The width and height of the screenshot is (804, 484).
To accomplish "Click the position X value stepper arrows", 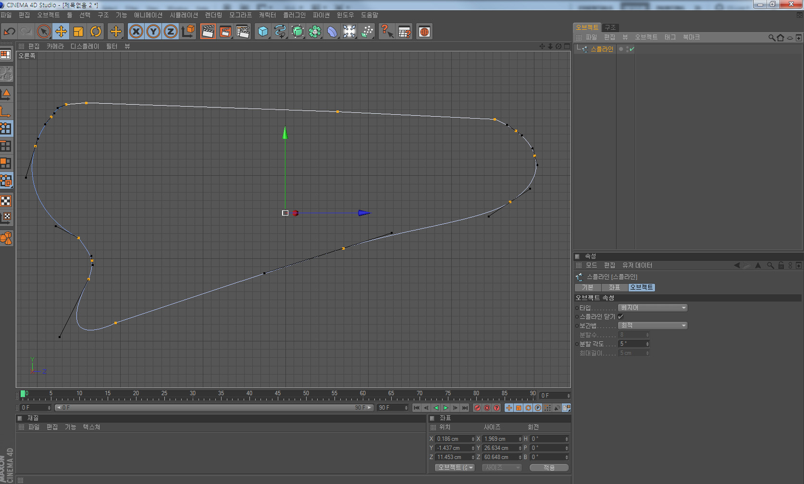I will (x=473, y=439).
